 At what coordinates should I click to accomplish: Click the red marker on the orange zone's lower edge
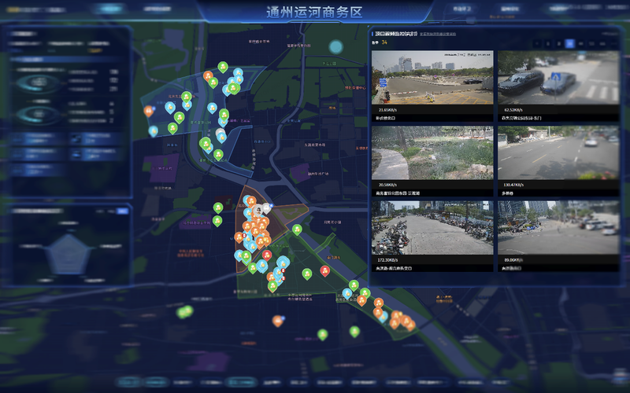coord(267,255)
